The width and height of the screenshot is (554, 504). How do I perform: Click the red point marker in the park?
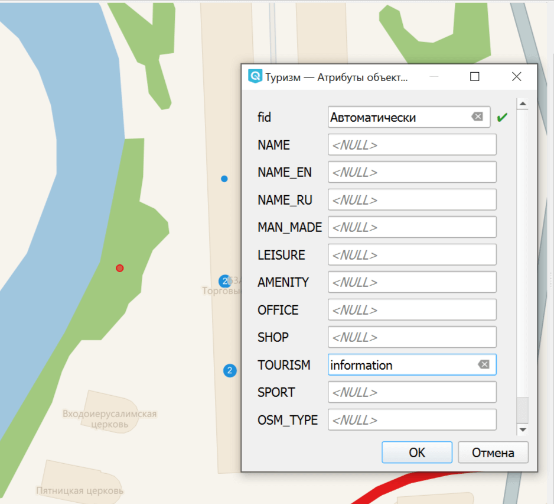click(120, 268)
